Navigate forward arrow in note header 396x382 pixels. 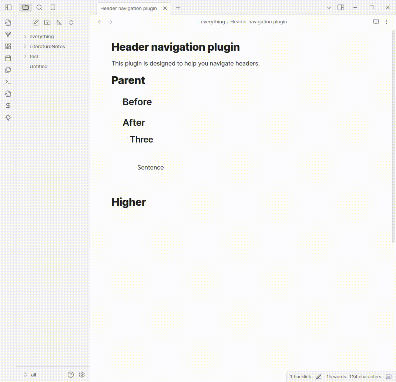110,22
